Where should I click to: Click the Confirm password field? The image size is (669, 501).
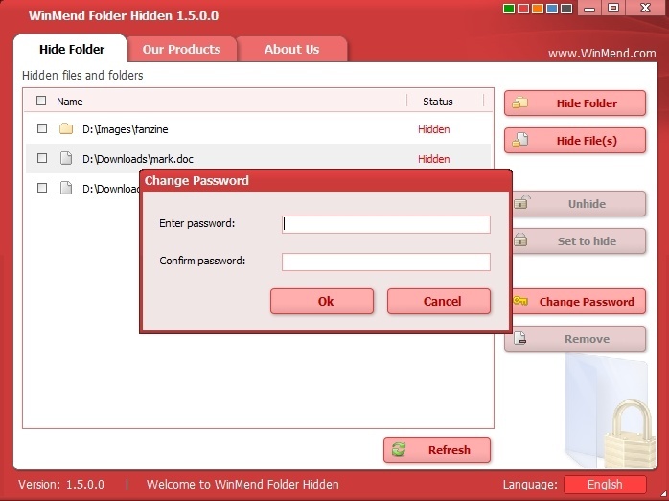[385, 262]
